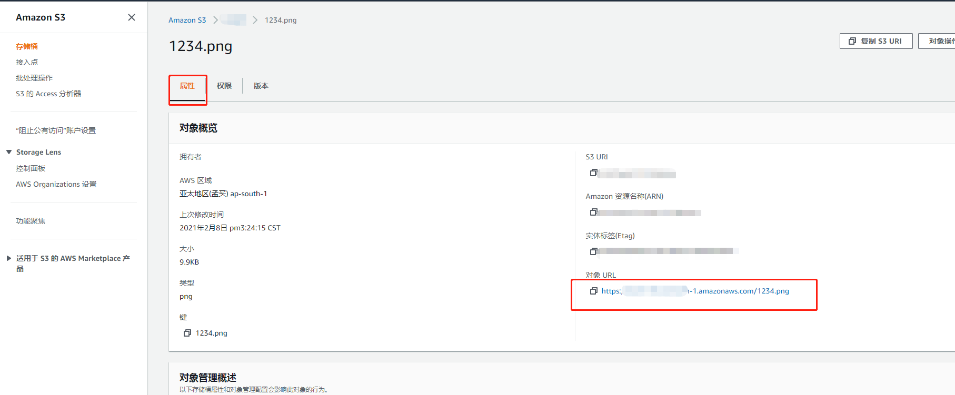Copy the S3 URI value icon
This screenshot has width=955, height=395.
coord(593,173)
